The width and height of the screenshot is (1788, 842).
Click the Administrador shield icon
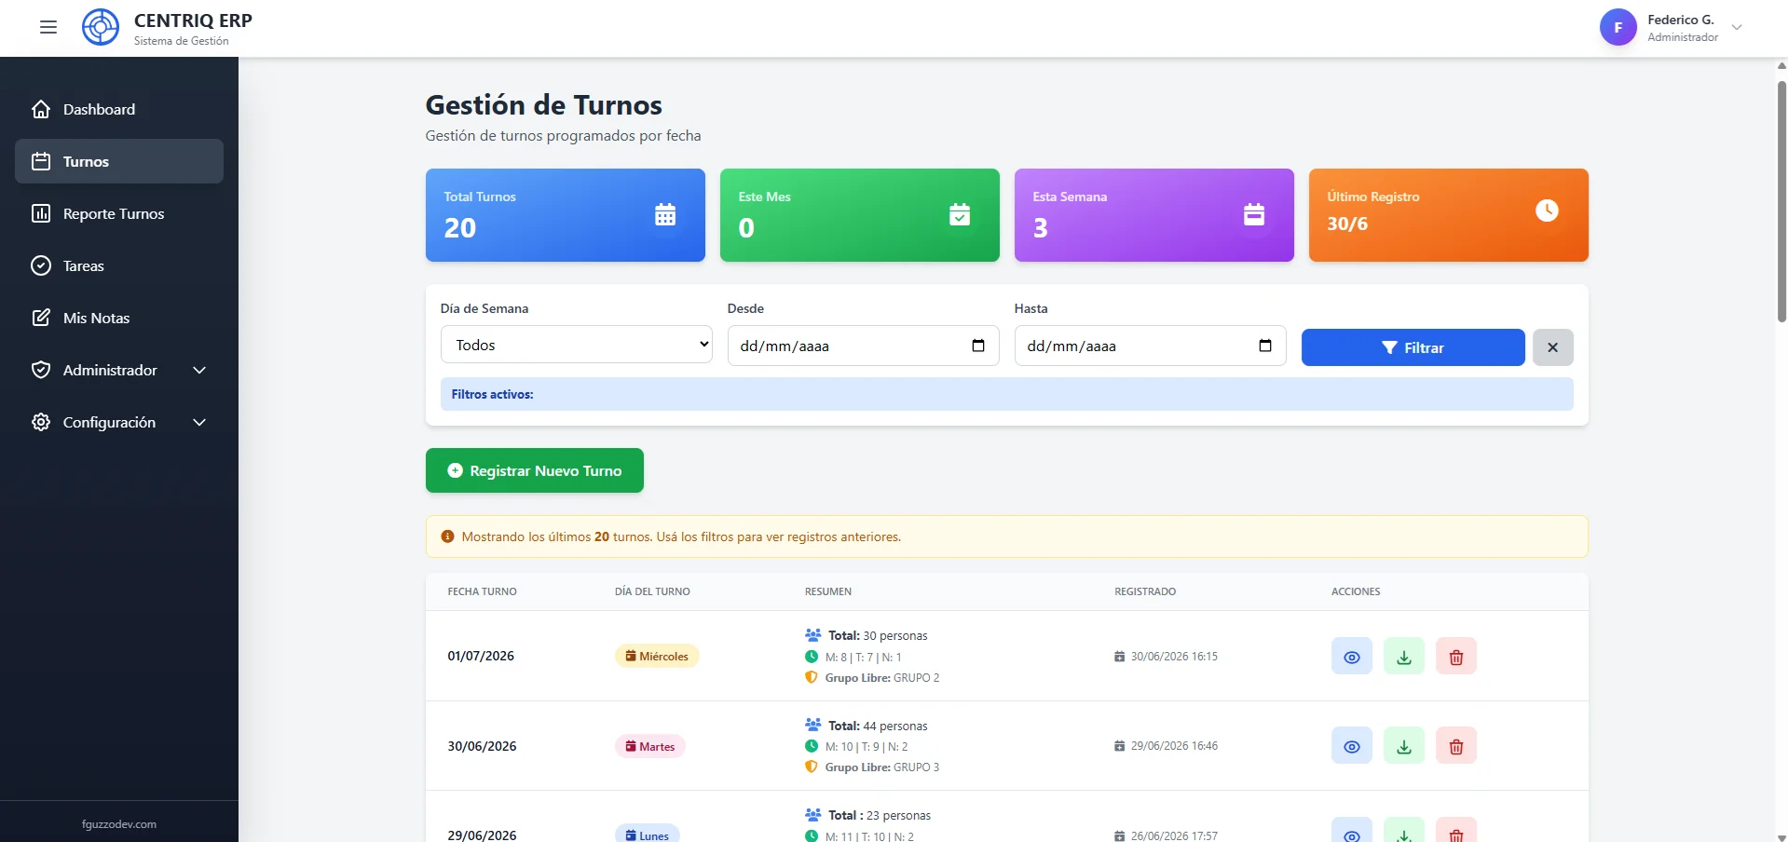pos(41,370)
